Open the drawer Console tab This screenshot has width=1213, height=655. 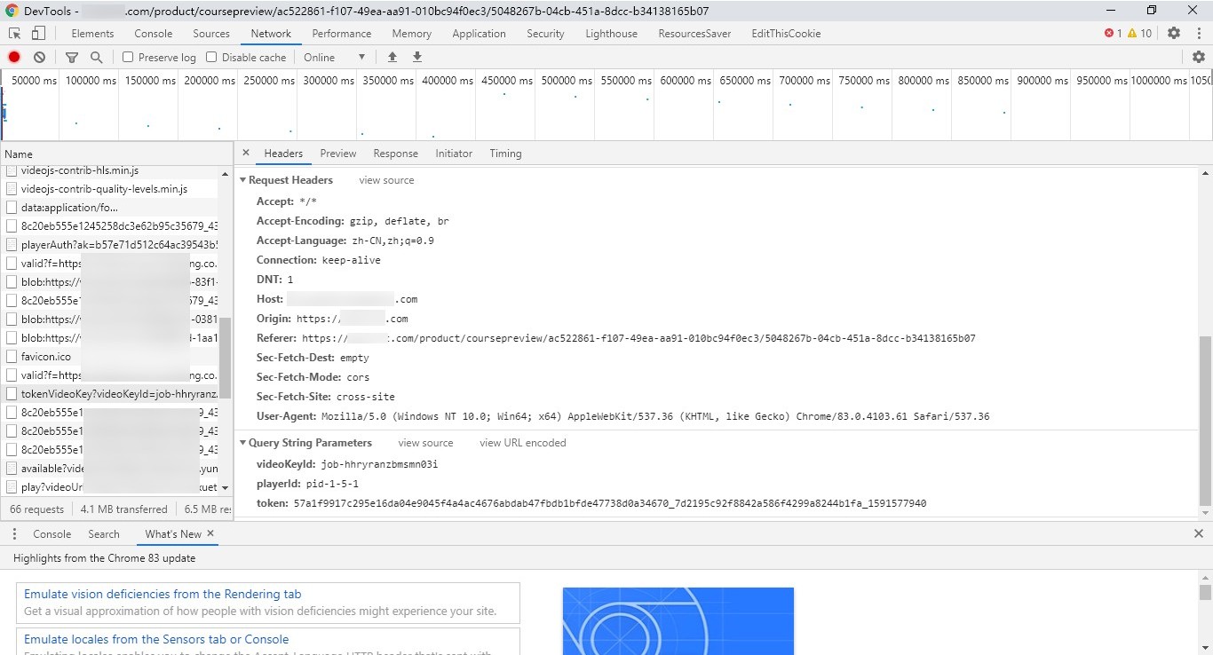[x=52, y=534]
